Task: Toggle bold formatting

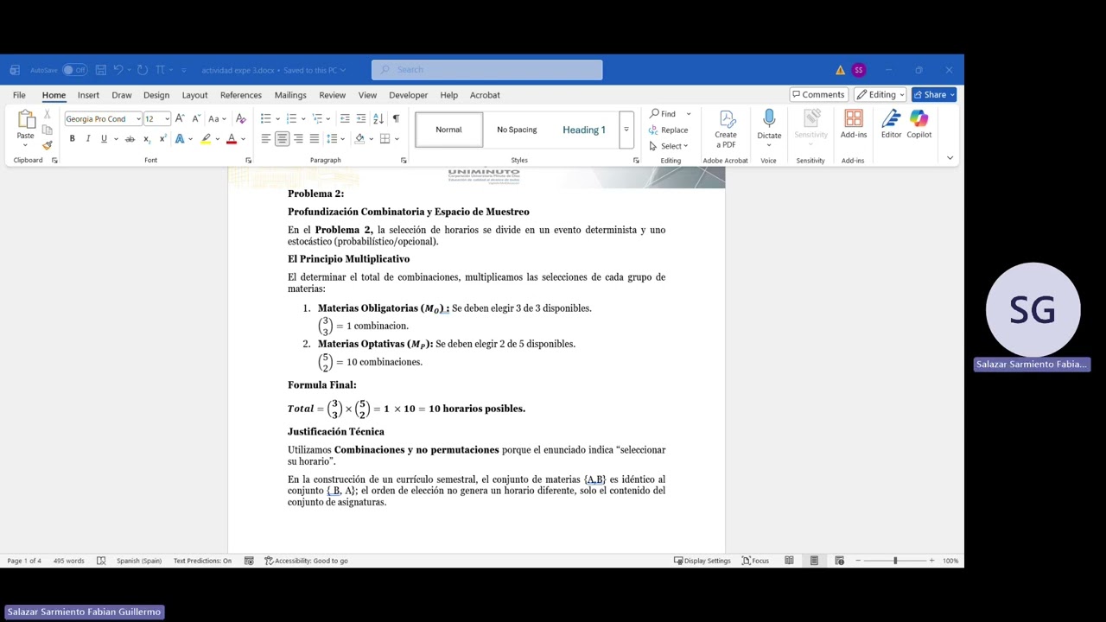Action: pos(72,138)
